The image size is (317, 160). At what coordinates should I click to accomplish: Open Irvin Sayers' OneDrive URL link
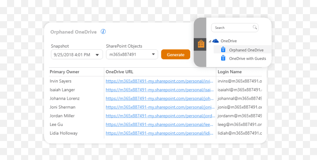(x=159, y=81)
